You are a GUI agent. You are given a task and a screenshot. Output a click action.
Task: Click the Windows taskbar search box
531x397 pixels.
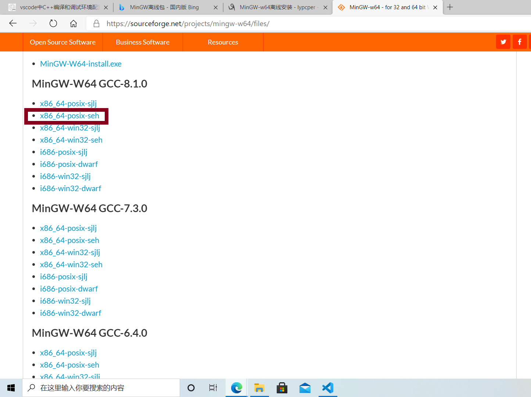(x=101, y=388)
